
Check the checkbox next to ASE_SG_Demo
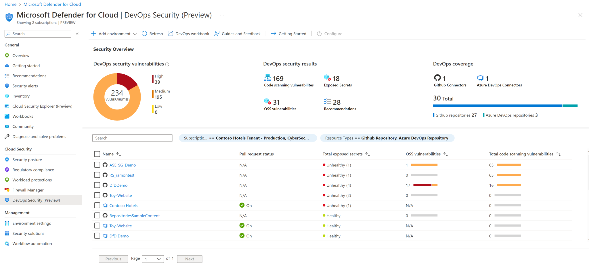pyautogui.click(x=97, y=165)
